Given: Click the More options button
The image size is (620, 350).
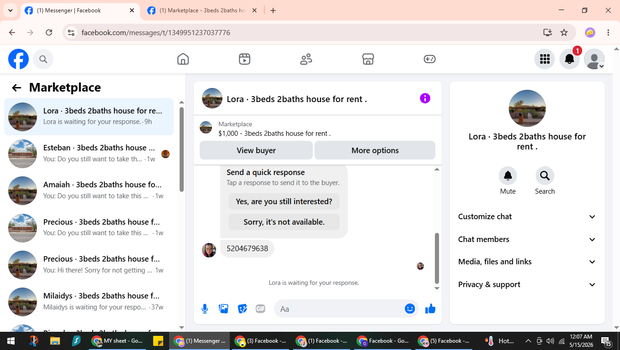Looking at the screenshot, I should (375, 150).
